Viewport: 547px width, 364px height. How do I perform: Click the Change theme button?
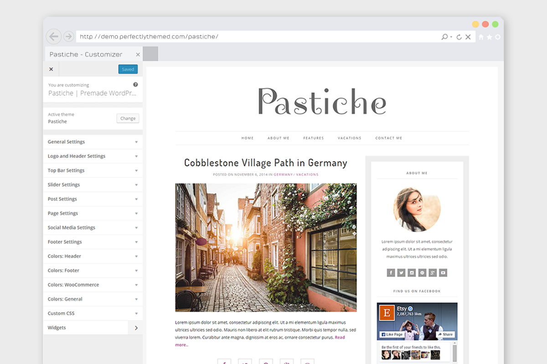(128, 118)
